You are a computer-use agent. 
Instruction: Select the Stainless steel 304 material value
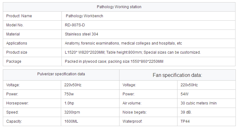[81, 34]
